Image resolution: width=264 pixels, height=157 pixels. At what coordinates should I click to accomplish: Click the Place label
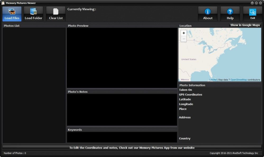pos(183,109)
